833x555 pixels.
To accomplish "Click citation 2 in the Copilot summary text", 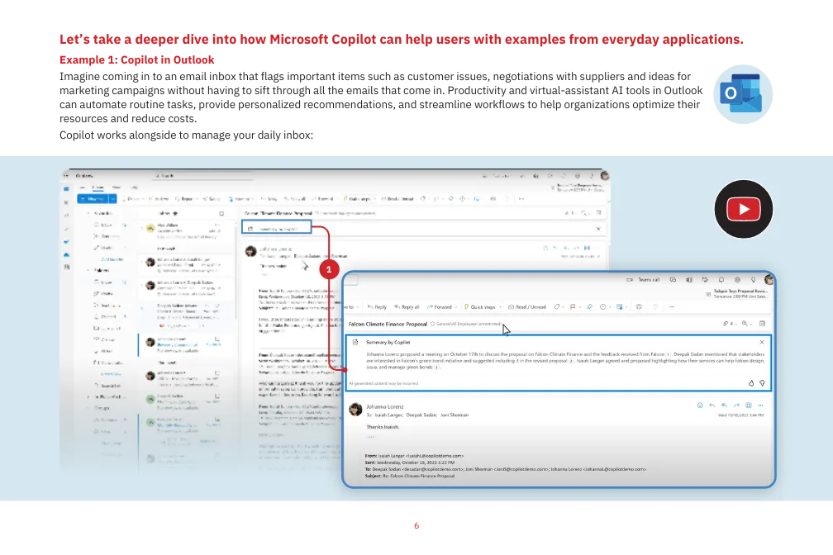I will 572,361.
